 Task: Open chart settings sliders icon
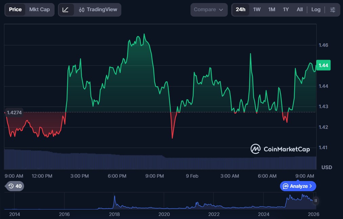click(332, 10)
